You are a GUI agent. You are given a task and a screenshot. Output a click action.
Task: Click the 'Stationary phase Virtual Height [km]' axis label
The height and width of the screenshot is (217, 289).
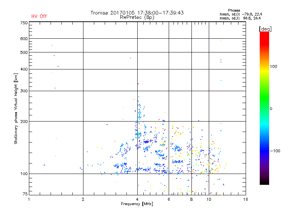16,109
